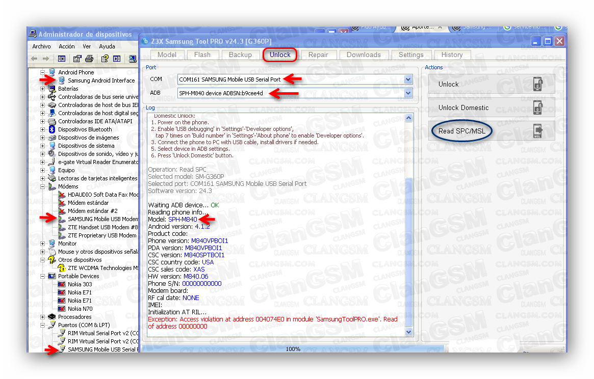This screenshot has height=379, width=594.
Task: Open Properties icon in Device Manager toolbar
Action: coord(78,59)
